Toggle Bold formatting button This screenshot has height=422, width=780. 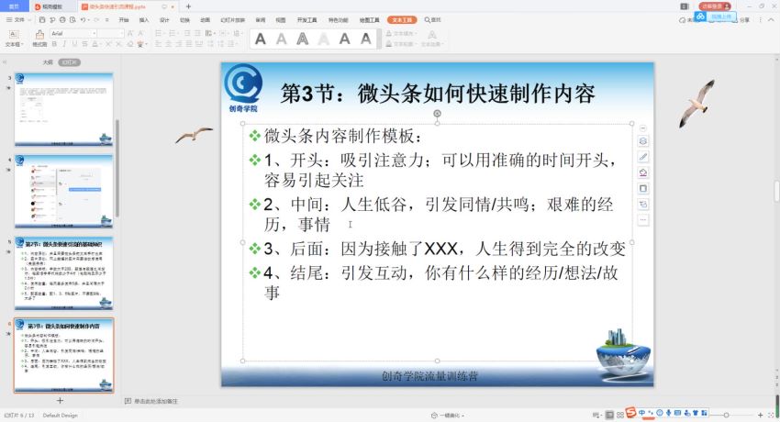(x=54, y=44)
